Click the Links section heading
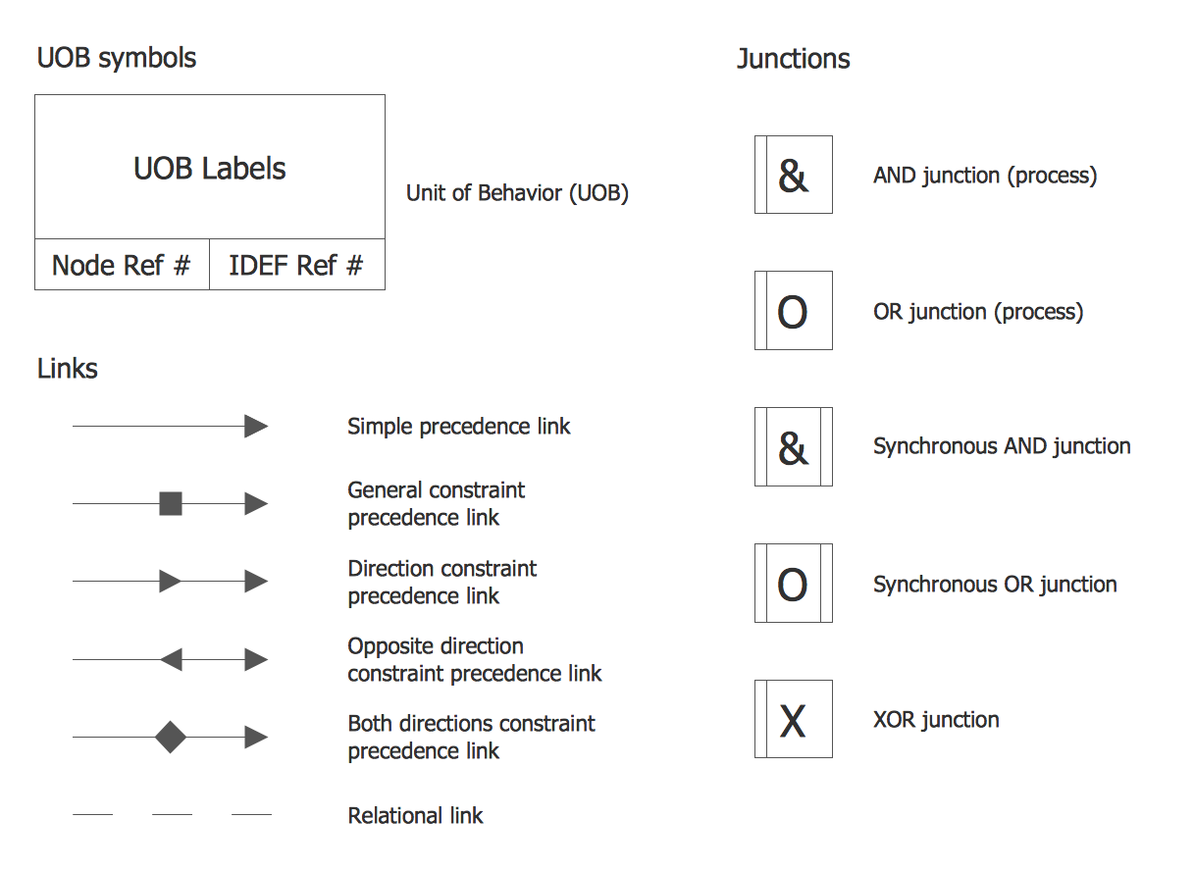 coord(68,369)
